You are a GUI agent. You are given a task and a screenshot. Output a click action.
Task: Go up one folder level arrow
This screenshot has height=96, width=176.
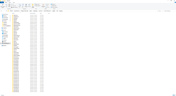(x=6, y=11)
